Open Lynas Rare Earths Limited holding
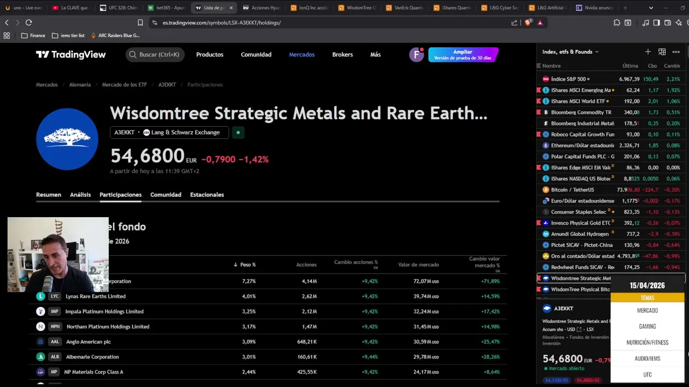The image size is (689, 387). (x=95, y=296)
